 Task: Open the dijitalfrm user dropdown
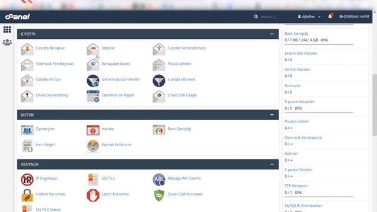[309, 16]
